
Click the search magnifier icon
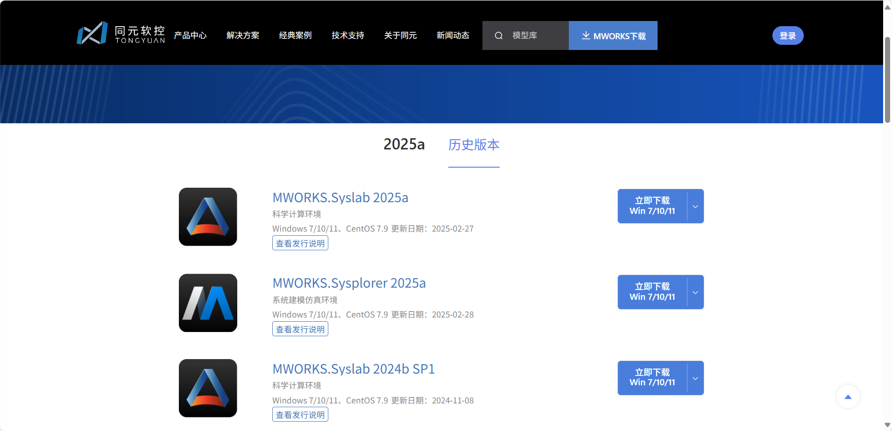point(499,35)
